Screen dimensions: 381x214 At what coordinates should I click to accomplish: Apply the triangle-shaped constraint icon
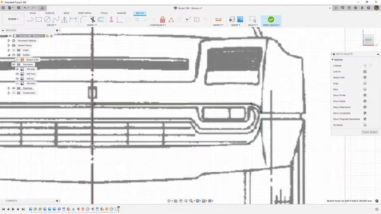click(171, 20)
